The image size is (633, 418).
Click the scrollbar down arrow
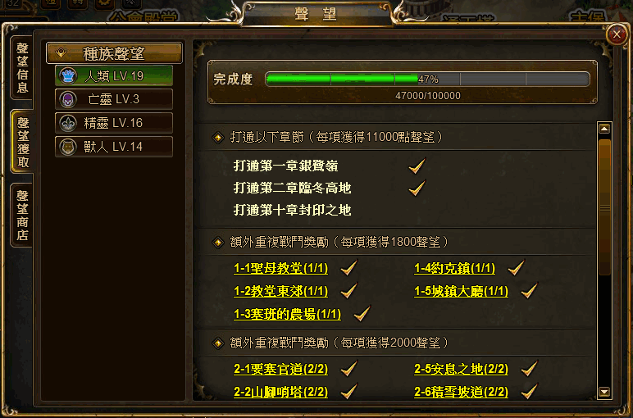click(604, 392)
